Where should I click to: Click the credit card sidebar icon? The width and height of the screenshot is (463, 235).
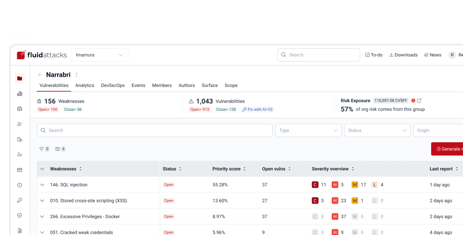[x=20, y=170]
